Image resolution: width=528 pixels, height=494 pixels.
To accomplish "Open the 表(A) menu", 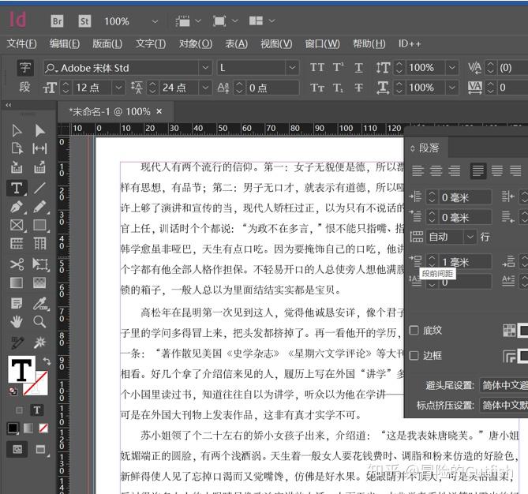I will 237,43.
